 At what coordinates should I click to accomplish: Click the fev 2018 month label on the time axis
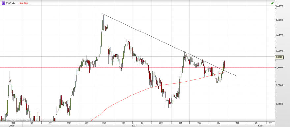270,123
